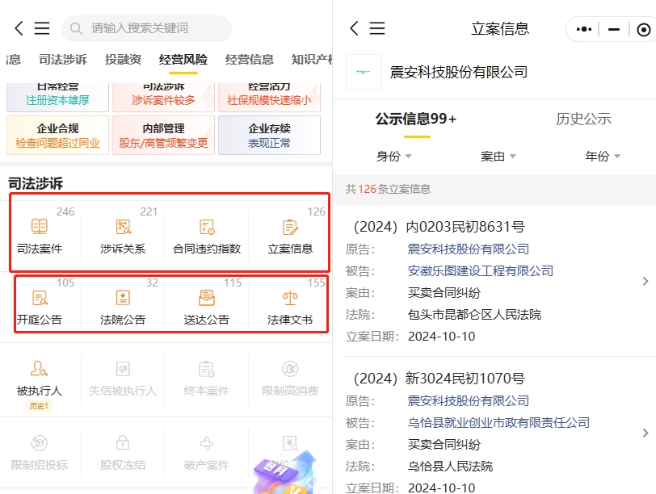Open 震安科技股份有限公司 company header name
The height and width of the screenshot is (494, 656).
[x=459, y=72]
